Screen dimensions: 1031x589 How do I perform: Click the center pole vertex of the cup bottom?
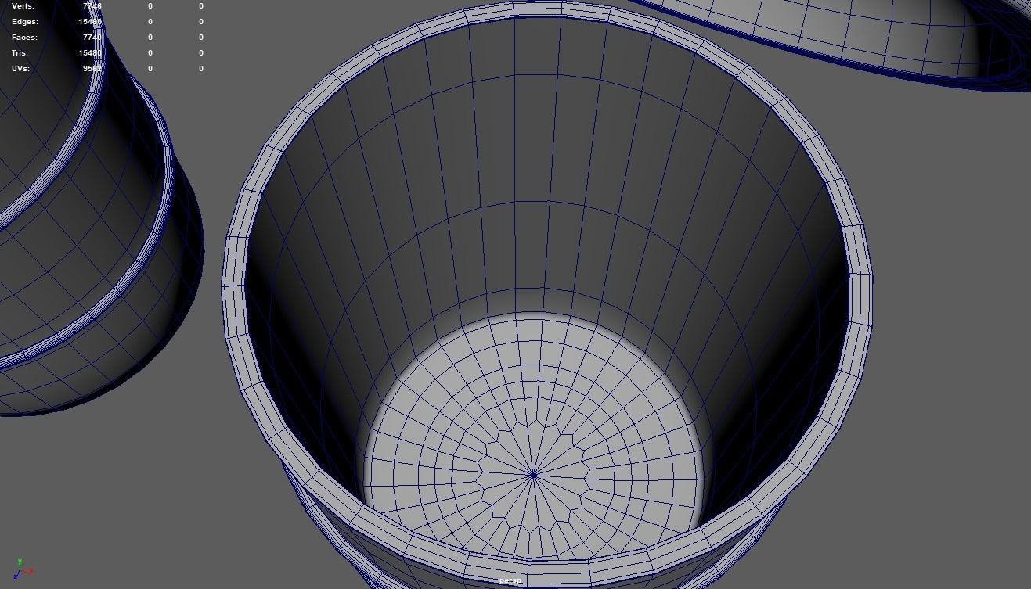point(533,474)
